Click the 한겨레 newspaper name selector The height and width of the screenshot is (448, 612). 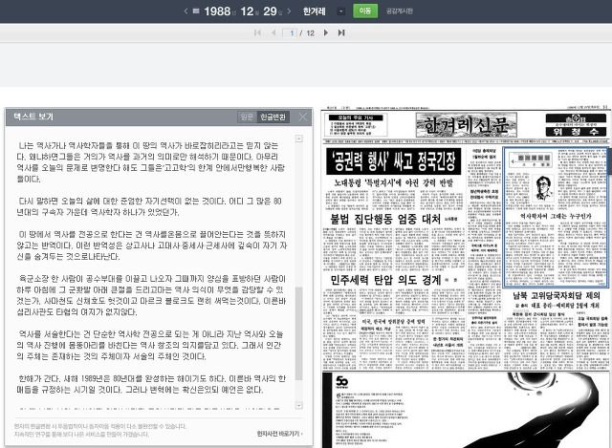(x=315, y=11)
